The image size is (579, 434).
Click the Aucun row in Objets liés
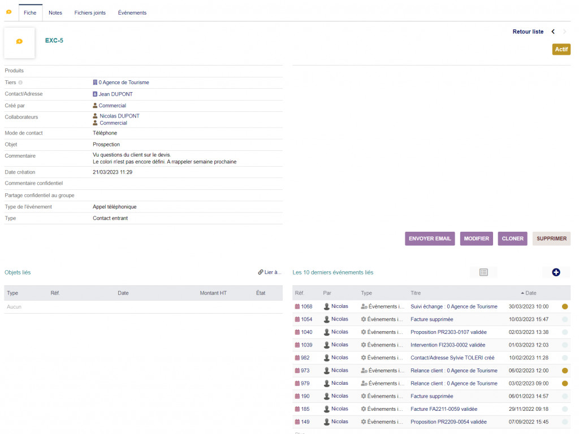(143, 307)
